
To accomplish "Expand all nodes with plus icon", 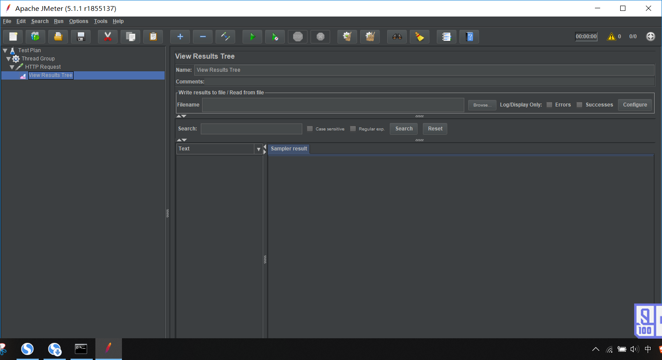I will click(180, 37).
